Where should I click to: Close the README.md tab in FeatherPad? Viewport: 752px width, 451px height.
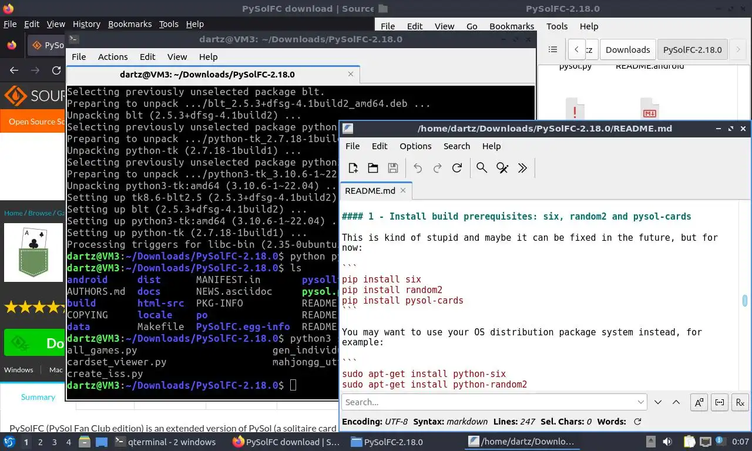pos(403,190)
